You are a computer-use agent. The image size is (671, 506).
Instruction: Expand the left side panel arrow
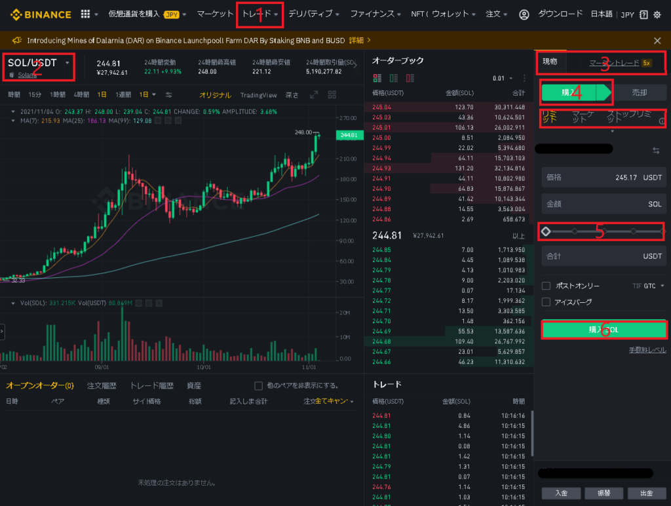(2, 332)
